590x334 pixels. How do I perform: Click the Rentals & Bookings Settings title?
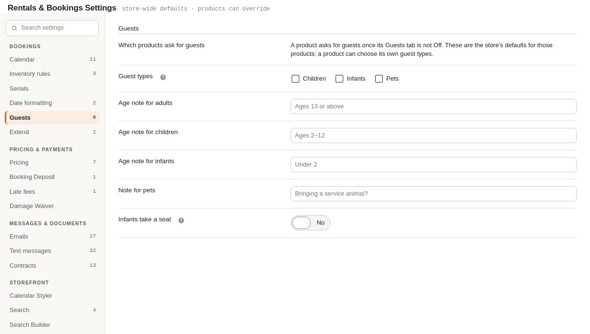(x=62, y=8)
